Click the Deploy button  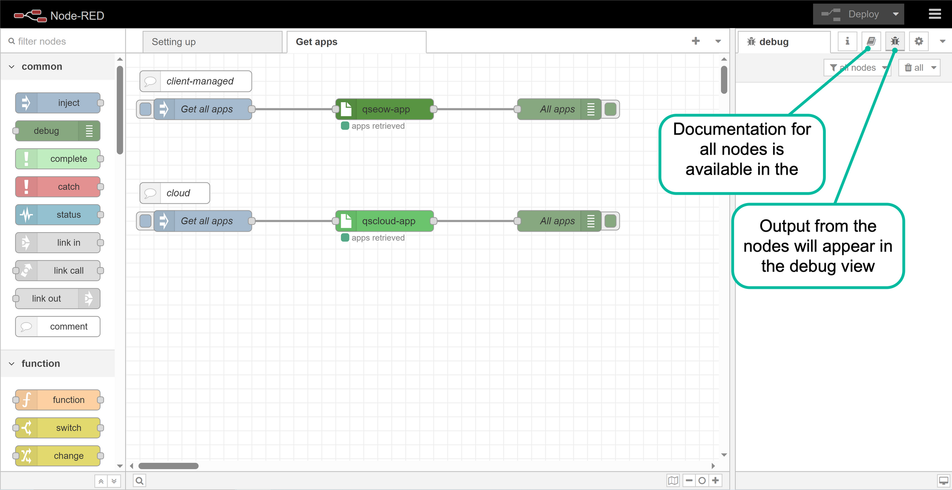pos(850,14)
